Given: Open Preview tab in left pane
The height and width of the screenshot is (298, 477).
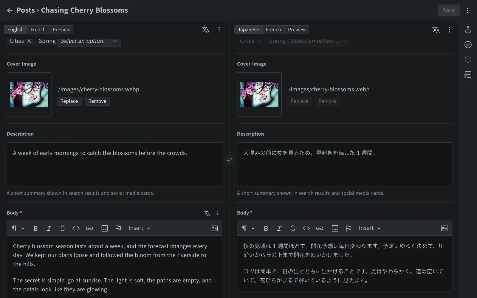Looking at the screenshot, I should tap(61, 30).
